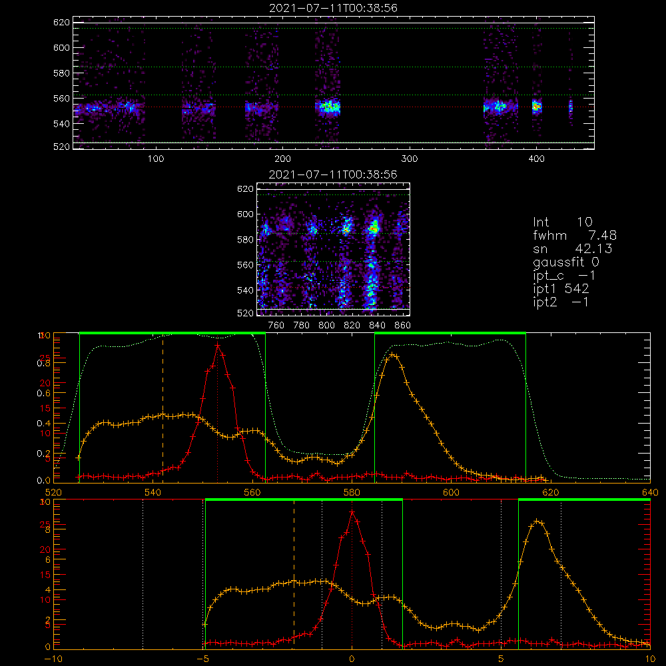The height and width of the screenshot is (666, 666).
Task: Click x-axis label 640 of the 520–640 profile plot
Action: (x=650, y=492)
